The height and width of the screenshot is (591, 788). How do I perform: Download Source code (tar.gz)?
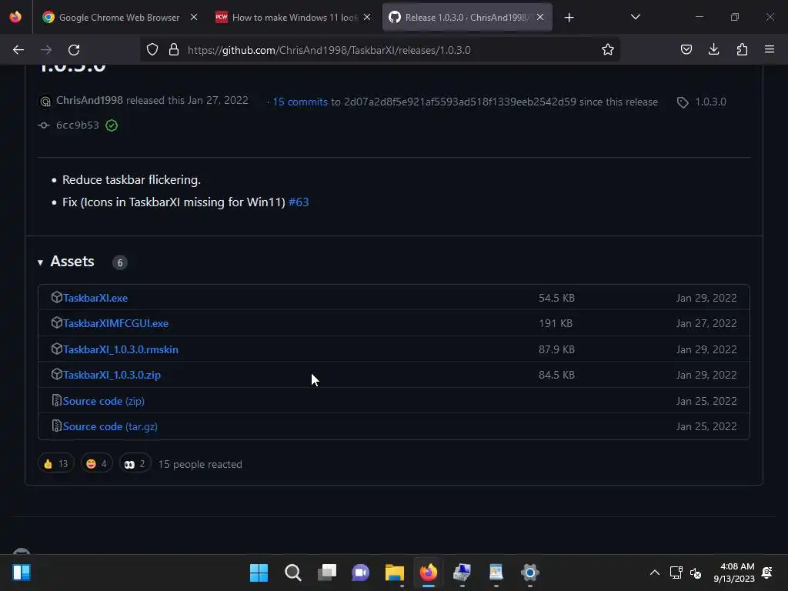(110, 426)
